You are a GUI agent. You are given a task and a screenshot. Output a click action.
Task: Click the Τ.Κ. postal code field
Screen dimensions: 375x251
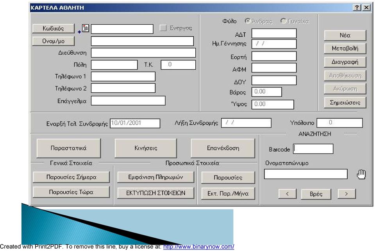click(178, 65)
